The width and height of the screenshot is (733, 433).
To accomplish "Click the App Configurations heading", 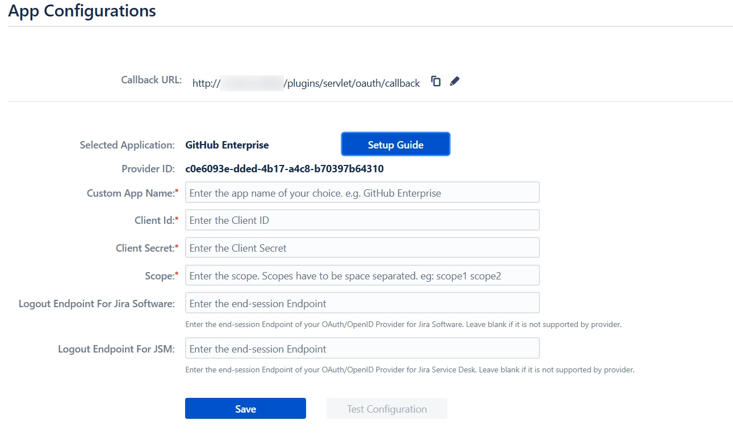I will click(82, 10).
